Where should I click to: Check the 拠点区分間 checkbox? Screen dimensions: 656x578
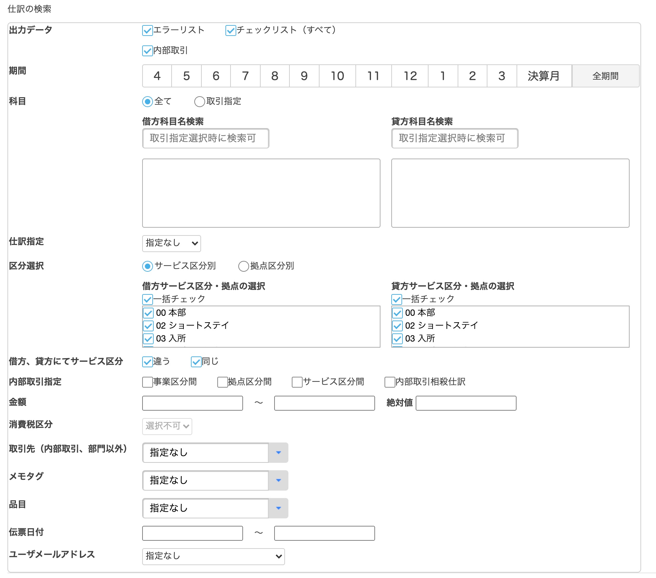pos(223,382)
